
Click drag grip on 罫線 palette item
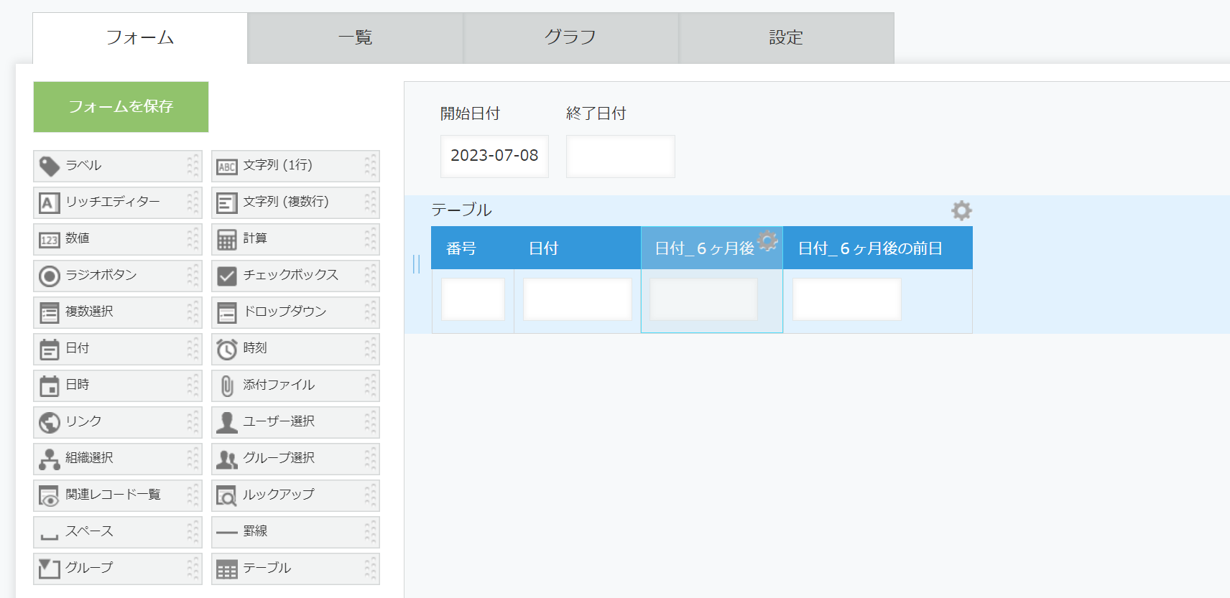[370, 532]
